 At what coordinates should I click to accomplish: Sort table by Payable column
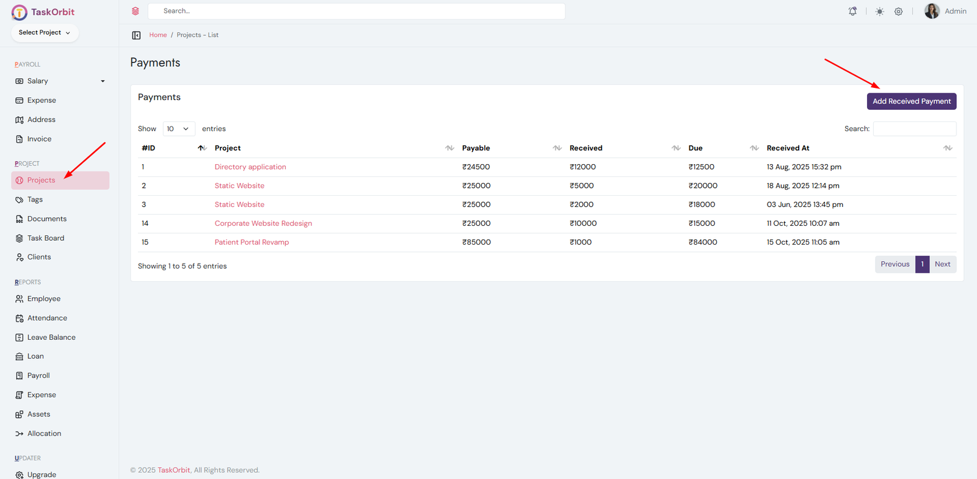point(512,148)
